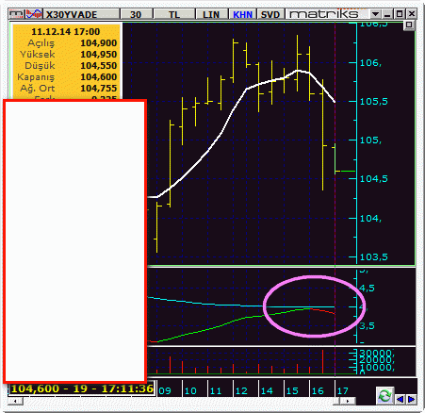Screen dimensions: 425x413
Task: Click the 12 hour marker on time axis
Action: pos(241,391)
